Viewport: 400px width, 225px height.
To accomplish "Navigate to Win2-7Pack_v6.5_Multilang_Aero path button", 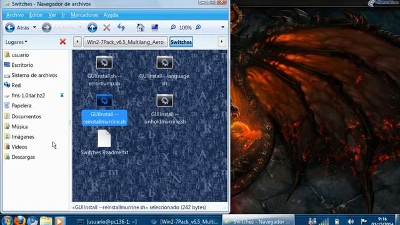I will (125, 42).
